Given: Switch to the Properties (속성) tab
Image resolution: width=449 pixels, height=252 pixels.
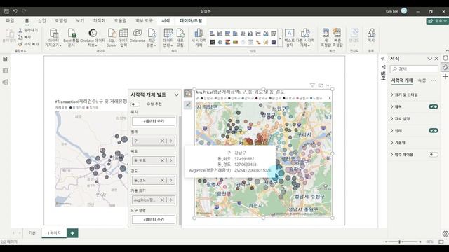Looking at the screenshot, I should point(422,80).
